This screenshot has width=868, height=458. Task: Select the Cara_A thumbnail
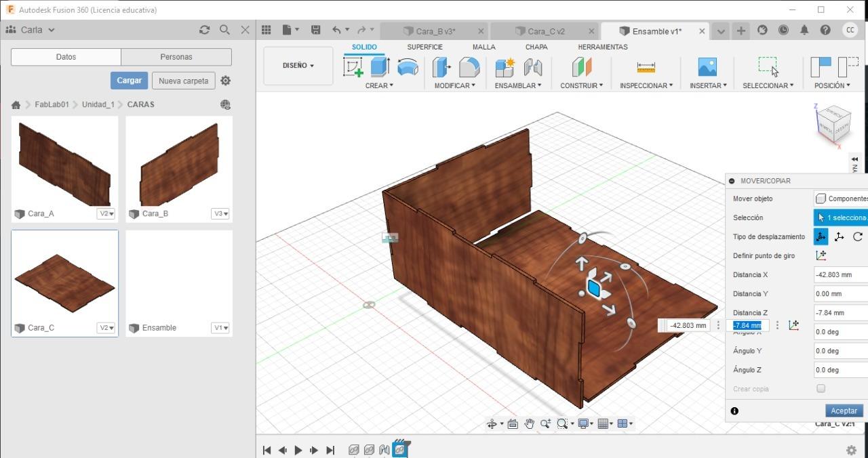(x=64, y=163)
